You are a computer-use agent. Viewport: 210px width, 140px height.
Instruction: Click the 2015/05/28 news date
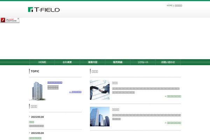point(37,117)
